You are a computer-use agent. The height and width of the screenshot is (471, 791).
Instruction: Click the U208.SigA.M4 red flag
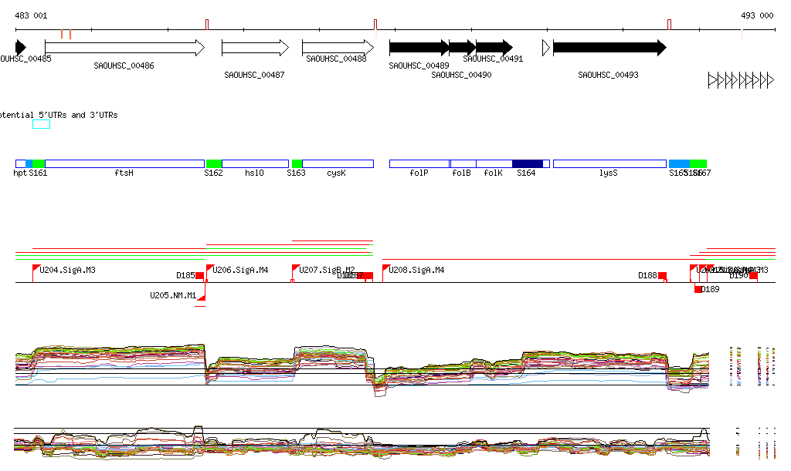(x=385, y=269)
